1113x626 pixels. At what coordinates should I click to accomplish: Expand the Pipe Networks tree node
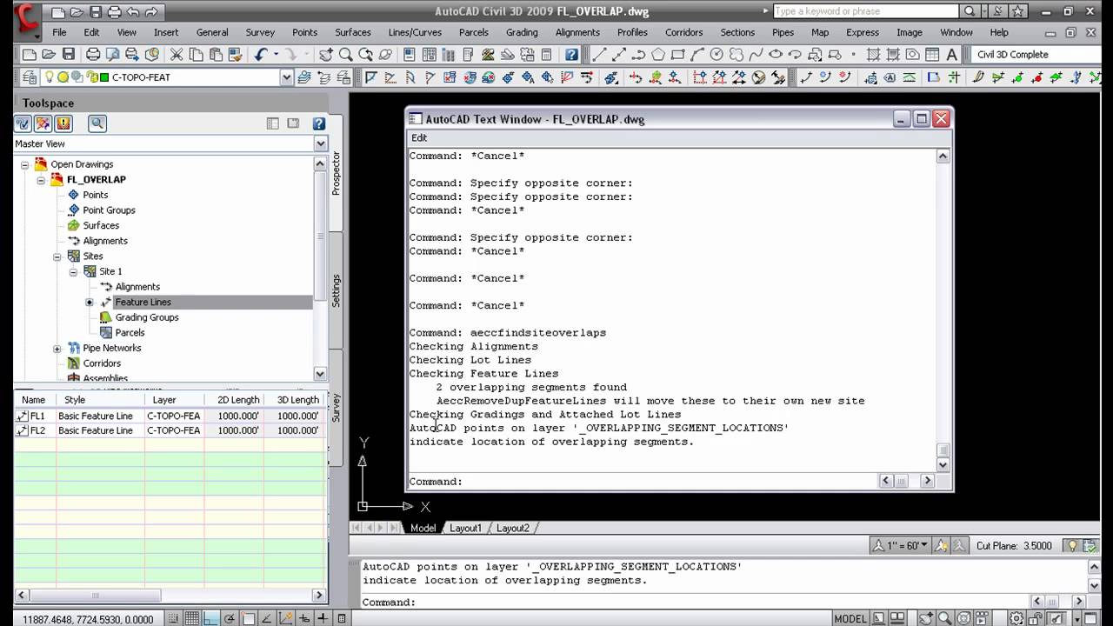[x=57, y=349]
